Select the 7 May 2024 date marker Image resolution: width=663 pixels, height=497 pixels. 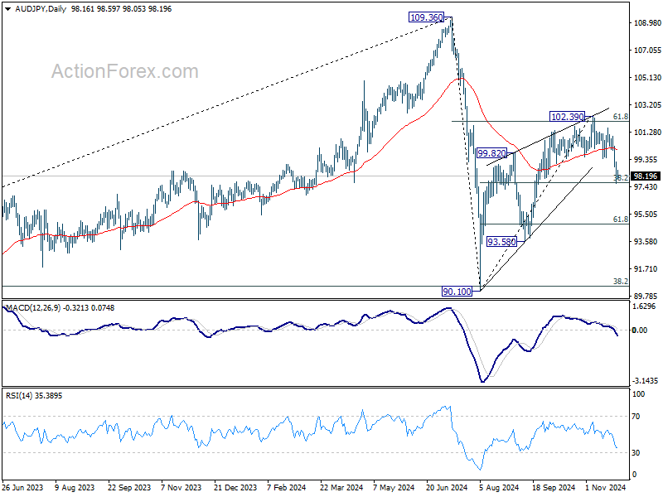[x=393, y=487]
